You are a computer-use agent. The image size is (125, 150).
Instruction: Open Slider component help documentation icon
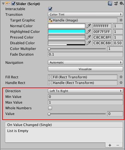click(110, 3)
